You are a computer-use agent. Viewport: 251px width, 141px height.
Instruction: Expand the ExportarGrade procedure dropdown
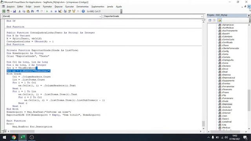[202, 16]
